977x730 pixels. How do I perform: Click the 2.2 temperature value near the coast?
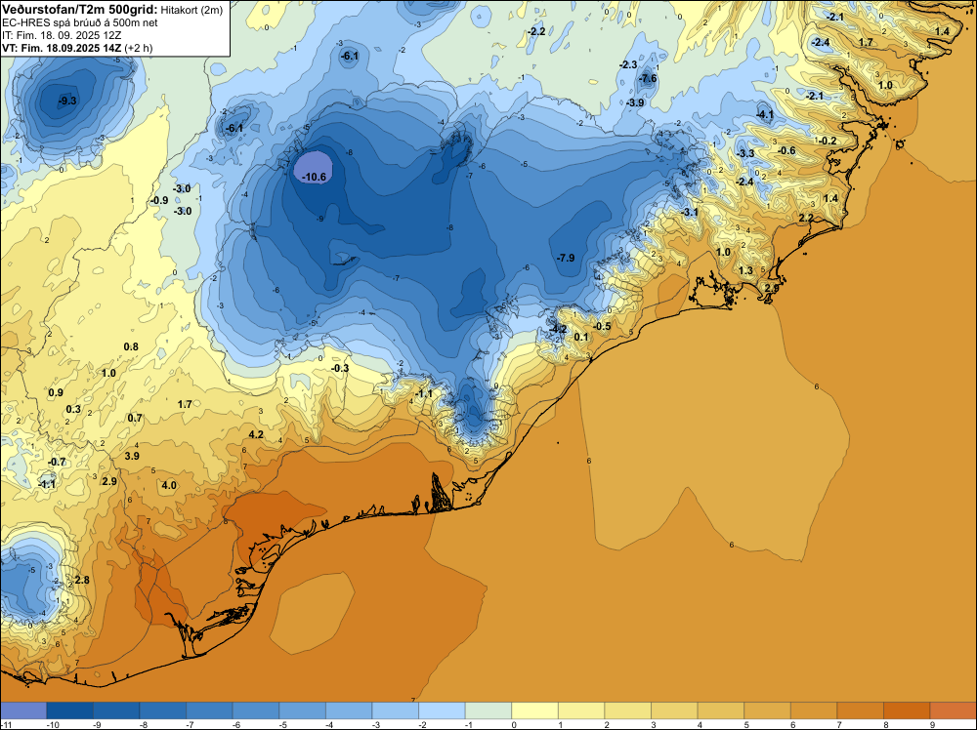[x=806, y=218]
